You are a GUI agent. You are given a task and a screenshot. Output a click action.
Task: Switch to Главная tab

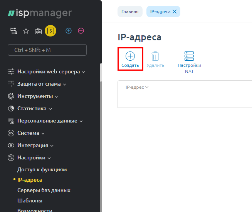click(x=130, y=12)
